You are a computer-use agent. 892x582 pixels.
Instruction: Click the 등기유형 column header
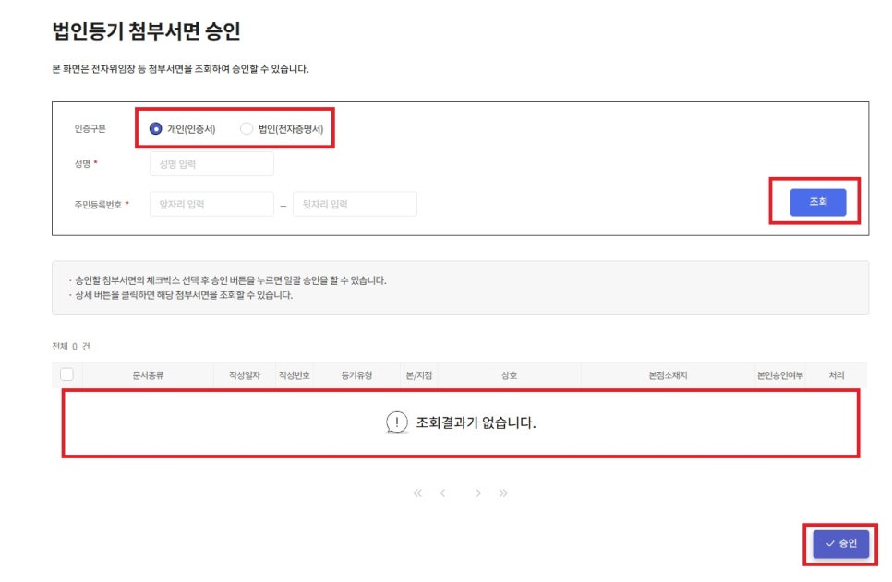(356, 375)
